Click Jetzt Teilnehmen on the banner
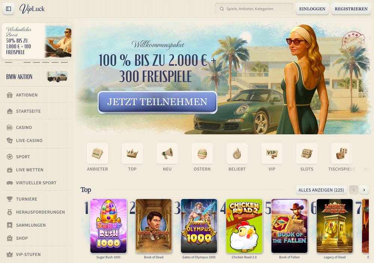The image size is (374, 263). tap(157, 102)
